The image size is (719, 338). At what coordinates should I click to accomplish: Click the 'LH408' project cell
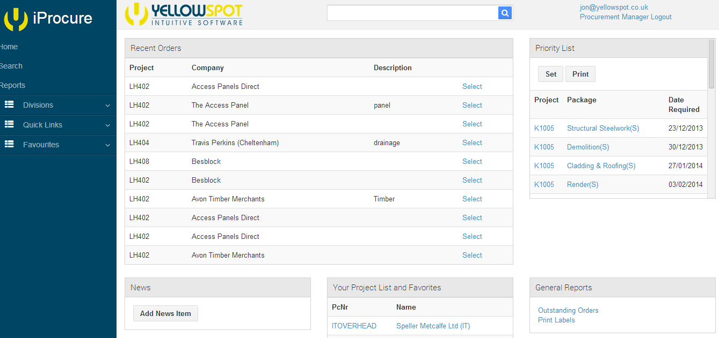[x=139, y=161]
